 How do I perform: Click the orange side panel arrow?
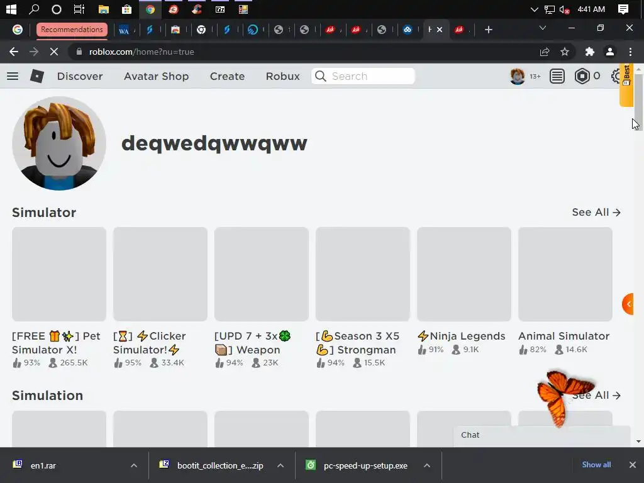tap(628, 304)
